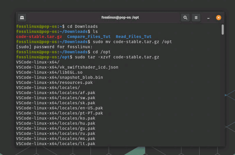The width and height of the screenshot is (235, 155).
Task: Click the 'sudo tar -xzvf code-stable.tar.gz' command
Action: [x=117, y=57]
